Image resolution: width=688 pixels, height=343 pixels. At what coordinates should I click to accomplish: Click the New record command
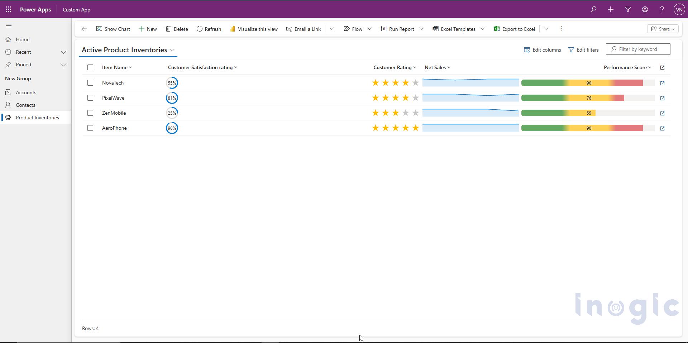point(148,29)
